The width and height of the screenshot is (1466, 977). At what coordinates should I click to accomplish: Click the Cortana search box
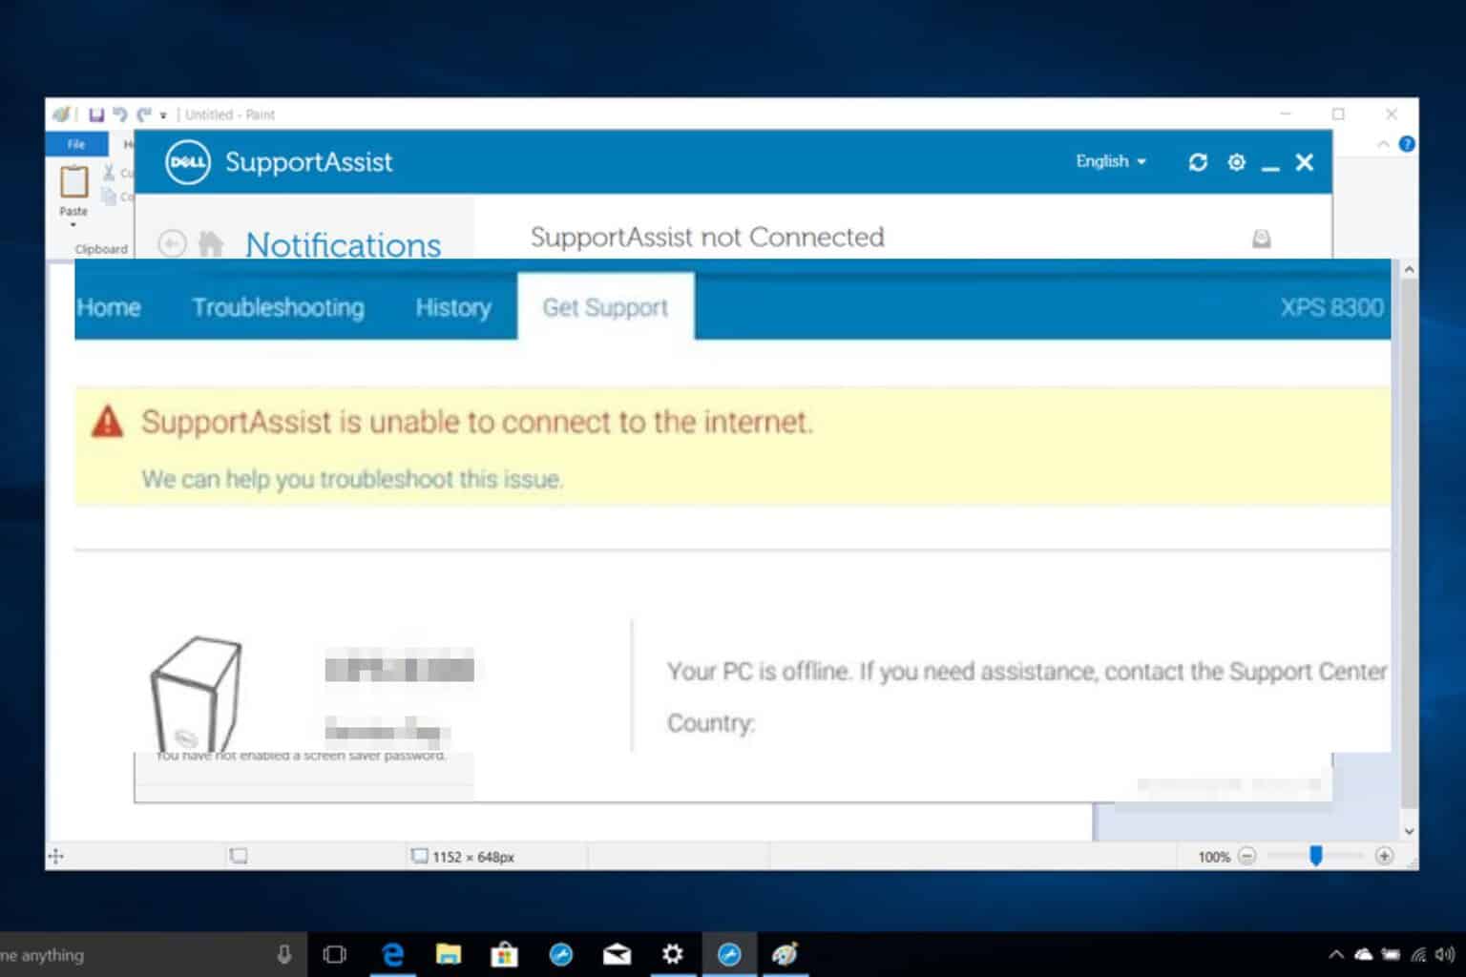pos(153,954)
